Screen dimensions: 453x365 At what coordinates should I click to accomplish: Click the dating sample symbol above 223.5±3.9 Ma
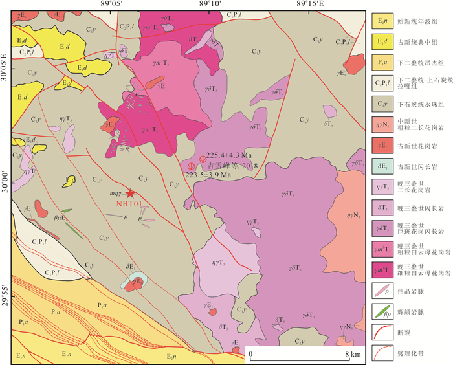pos(191,166)
